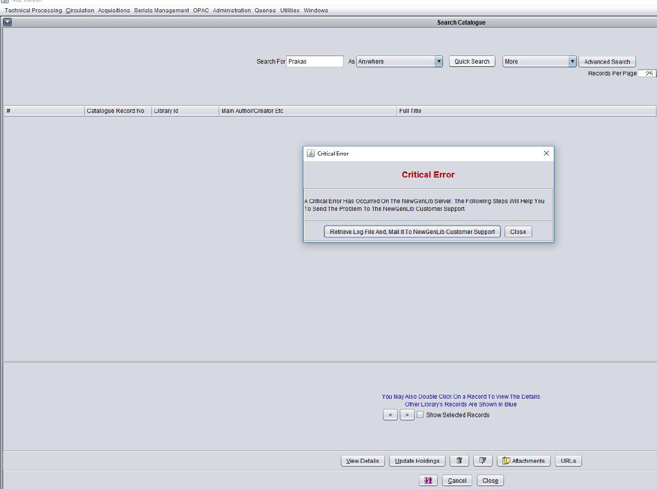Click the Search For text field
Screen dimensions: 657x489
(x=315, y=62)
